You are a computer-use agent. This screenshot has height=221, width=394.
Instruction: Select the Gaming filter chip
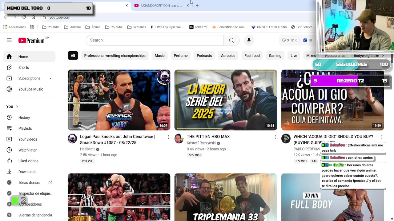[275, 56]
